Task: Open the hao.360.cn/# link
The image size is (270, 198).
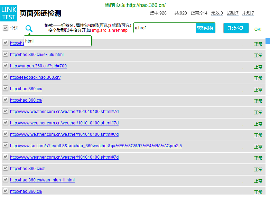Action: pyautogui.click(x=27, y=169)
